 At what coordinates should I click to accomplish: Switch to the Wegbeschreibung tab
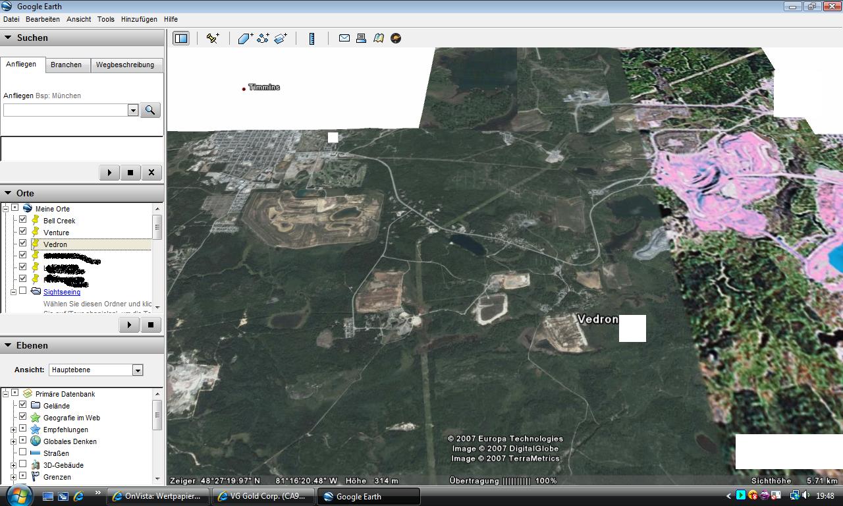pos(124,65)
